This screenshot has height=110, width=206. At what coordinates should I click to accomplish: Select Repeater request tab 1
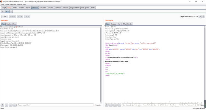[2, 12]
